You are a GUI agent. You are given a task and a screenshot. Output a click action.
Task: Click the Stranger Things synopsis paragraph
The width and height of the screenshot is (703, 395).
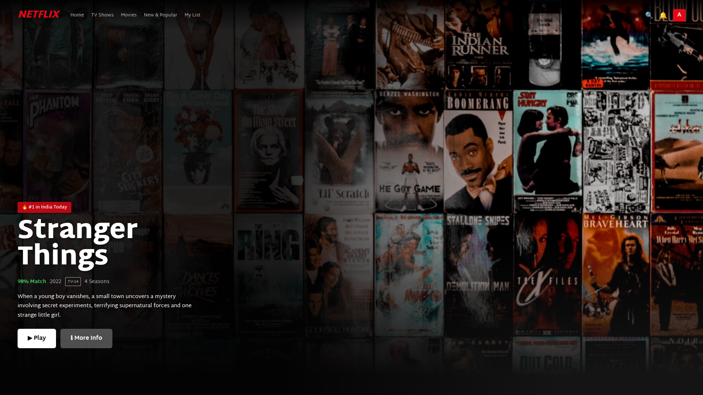[105, 306]
